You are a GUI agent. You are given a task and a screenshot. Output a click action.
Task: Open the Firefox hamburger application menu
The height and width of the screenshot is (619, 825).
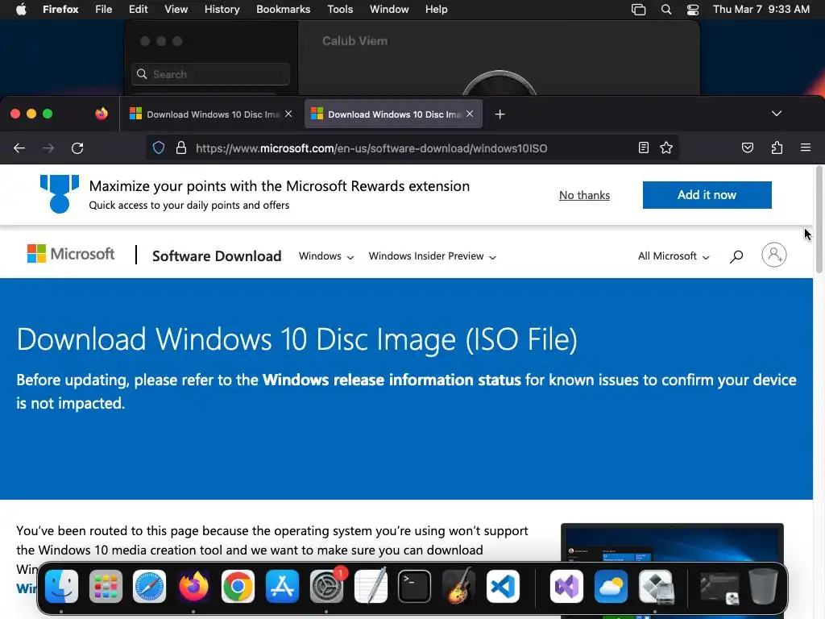805,148
